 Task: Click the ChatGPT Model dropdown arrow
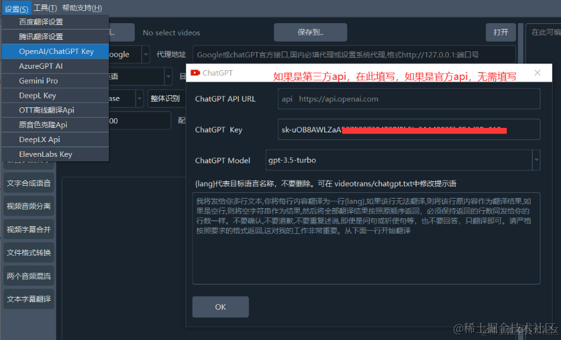coord(536,160)
